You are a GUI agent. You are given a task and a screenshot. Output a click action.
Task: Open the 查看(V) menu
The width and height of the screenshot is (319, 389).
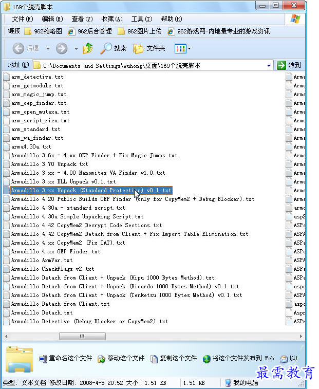pyautogui.click(x=82, y=19)
